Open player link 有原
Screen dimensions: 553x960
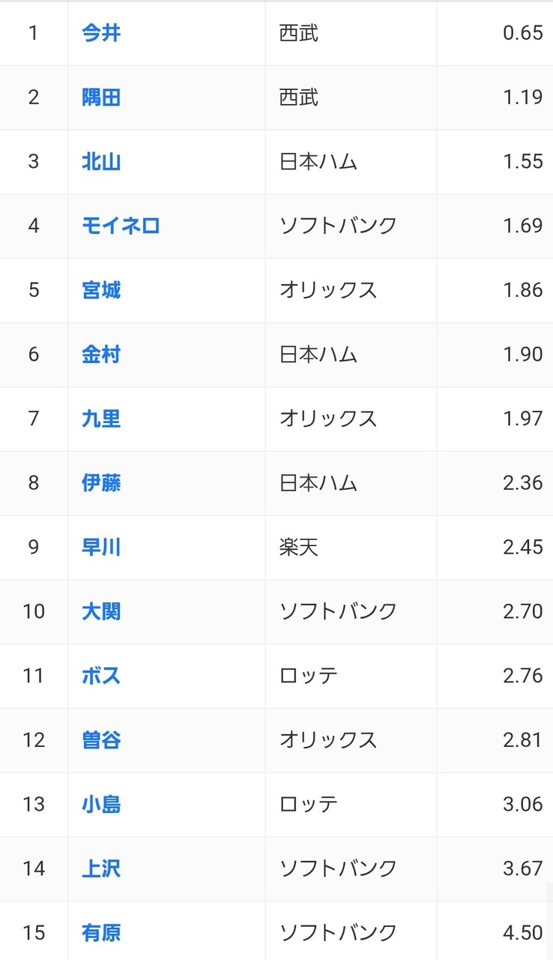point(101,933)
